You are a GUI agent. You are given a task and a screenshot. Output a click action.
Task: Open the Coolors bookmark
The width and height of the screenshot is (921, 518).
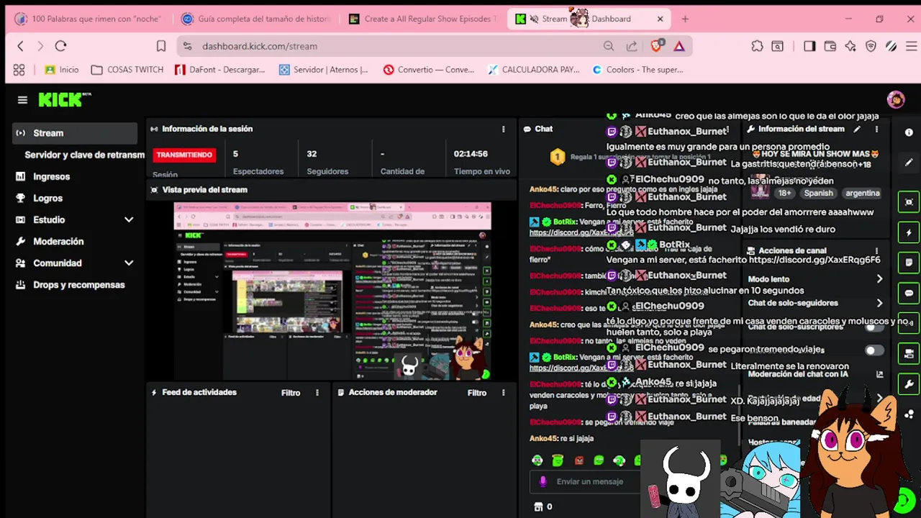pos(637,70)
